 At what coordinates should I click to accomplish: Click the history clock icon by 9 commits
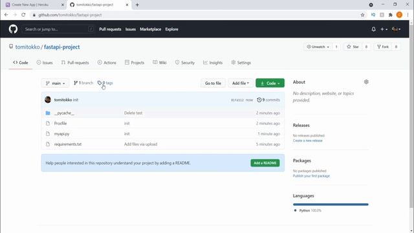259,100
